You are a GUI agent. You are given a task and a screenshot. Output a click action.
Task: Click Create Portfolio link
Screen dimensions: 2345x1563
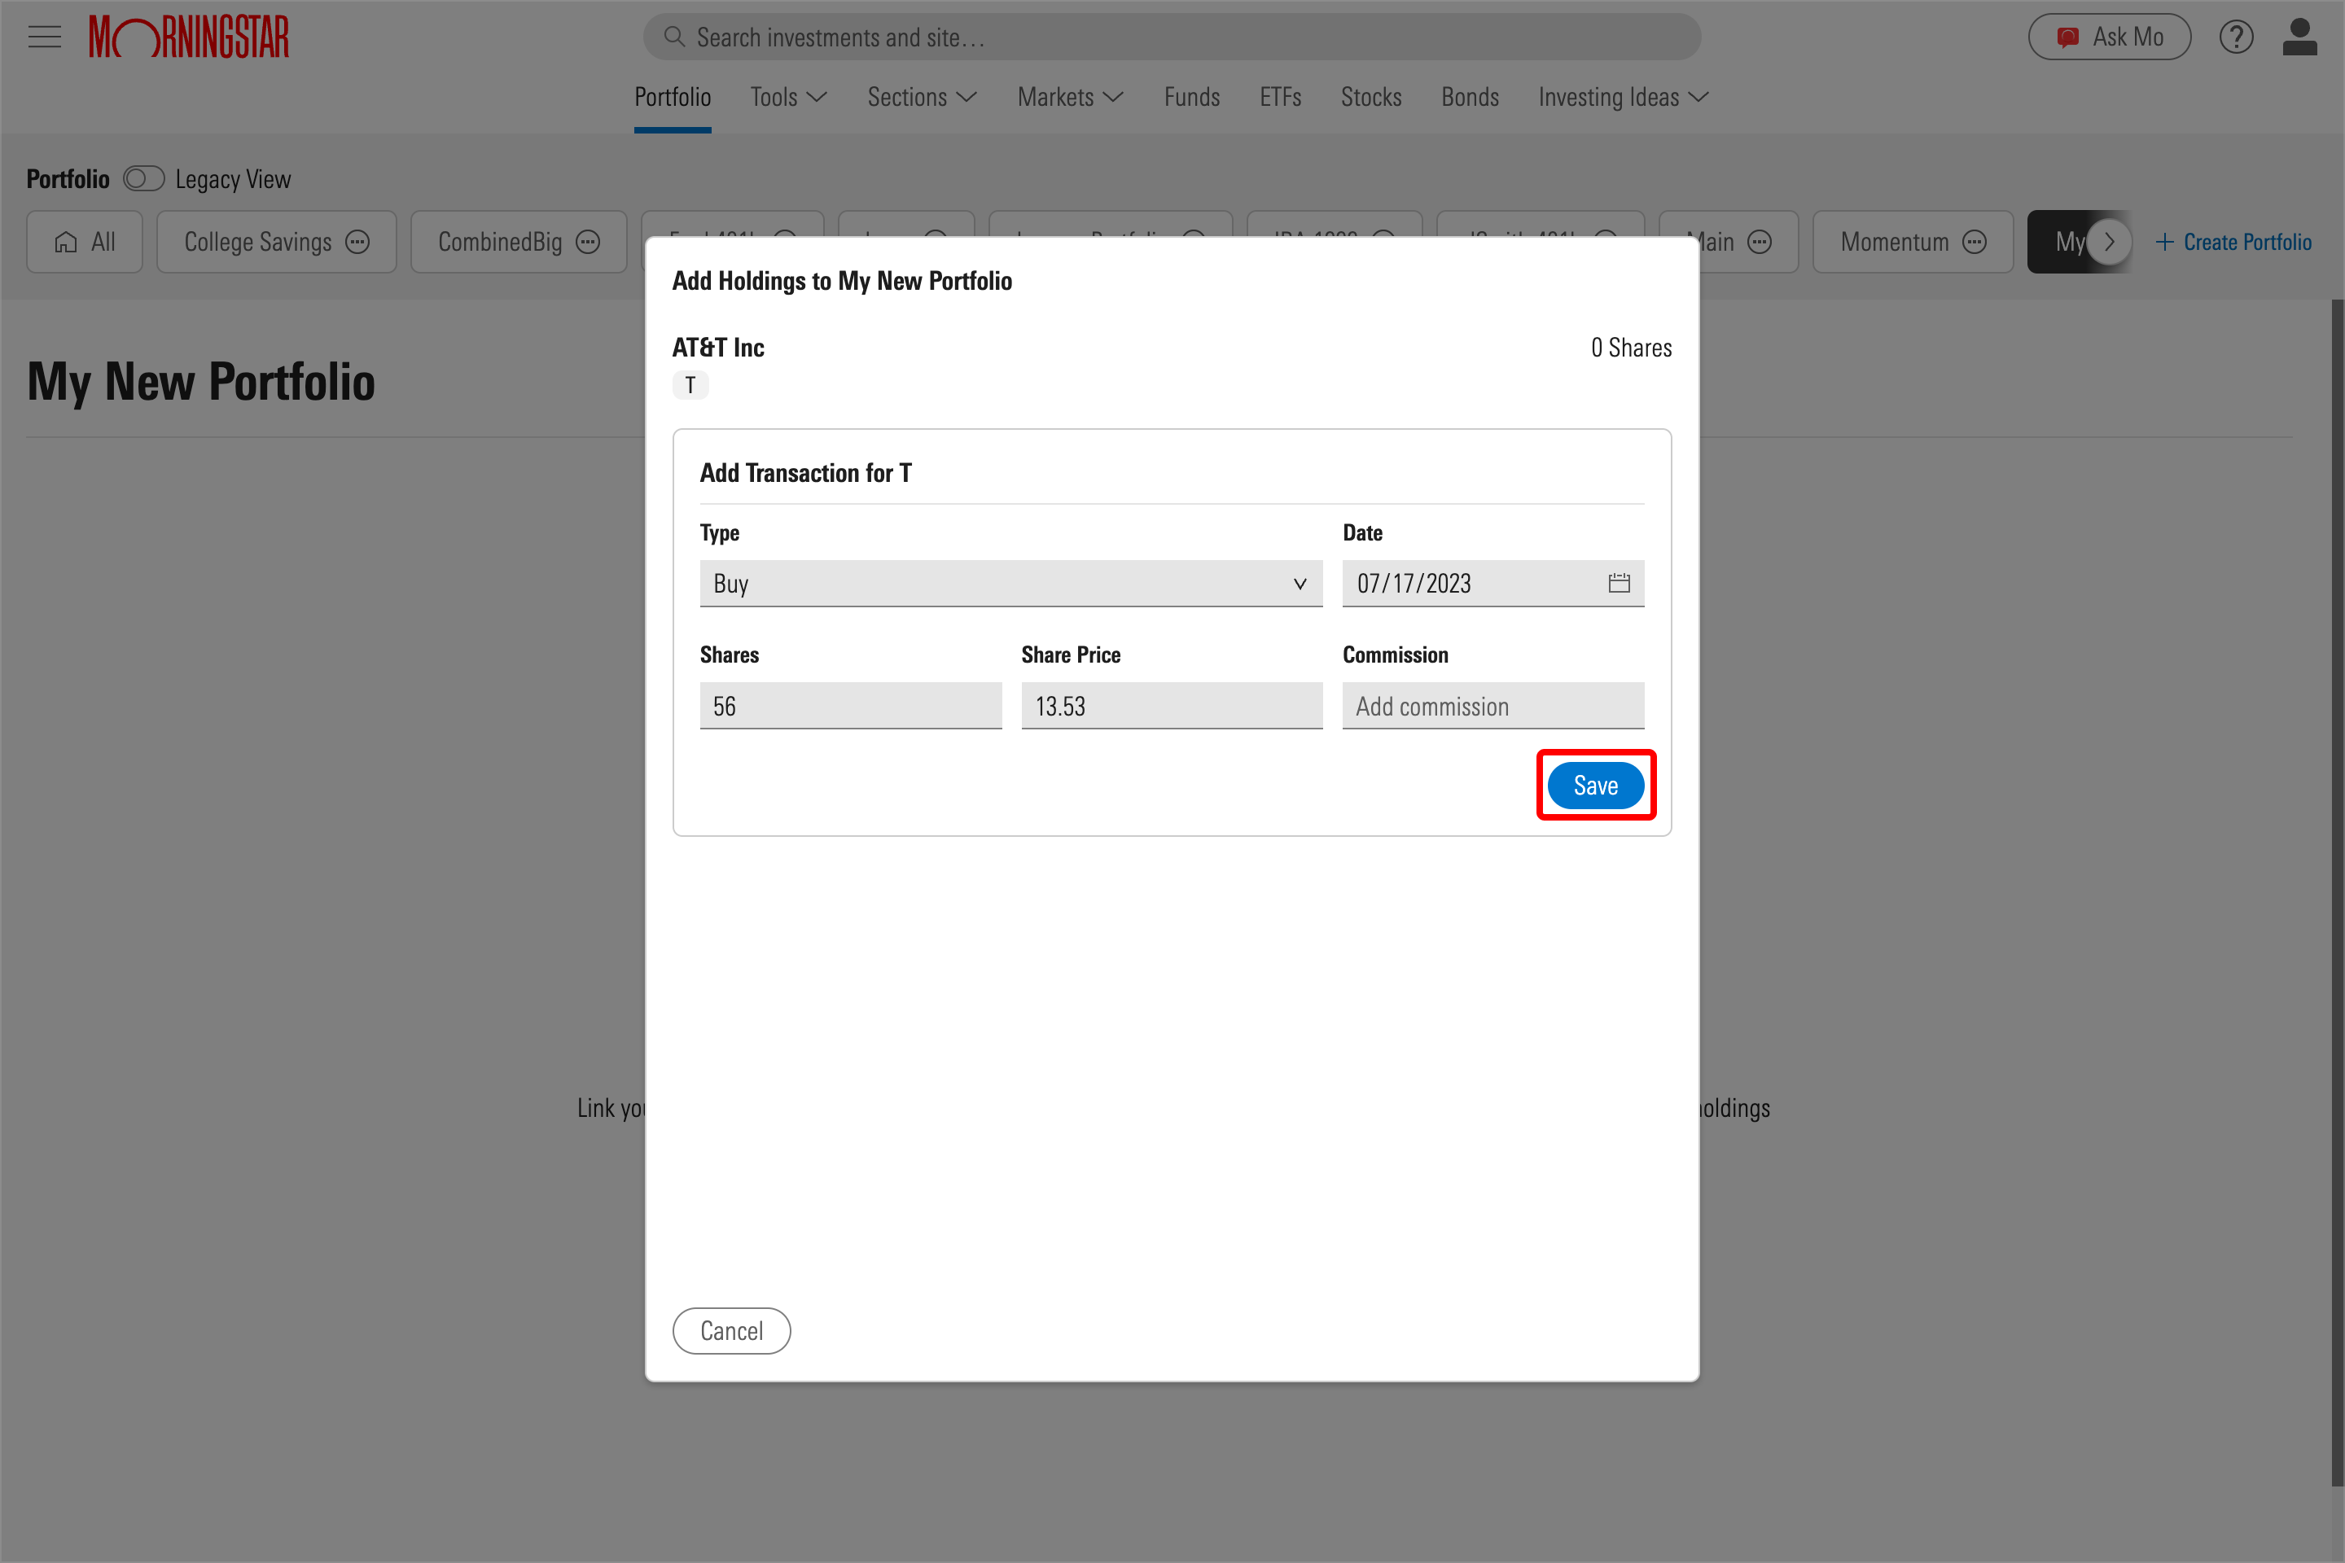click(2233, 241)
